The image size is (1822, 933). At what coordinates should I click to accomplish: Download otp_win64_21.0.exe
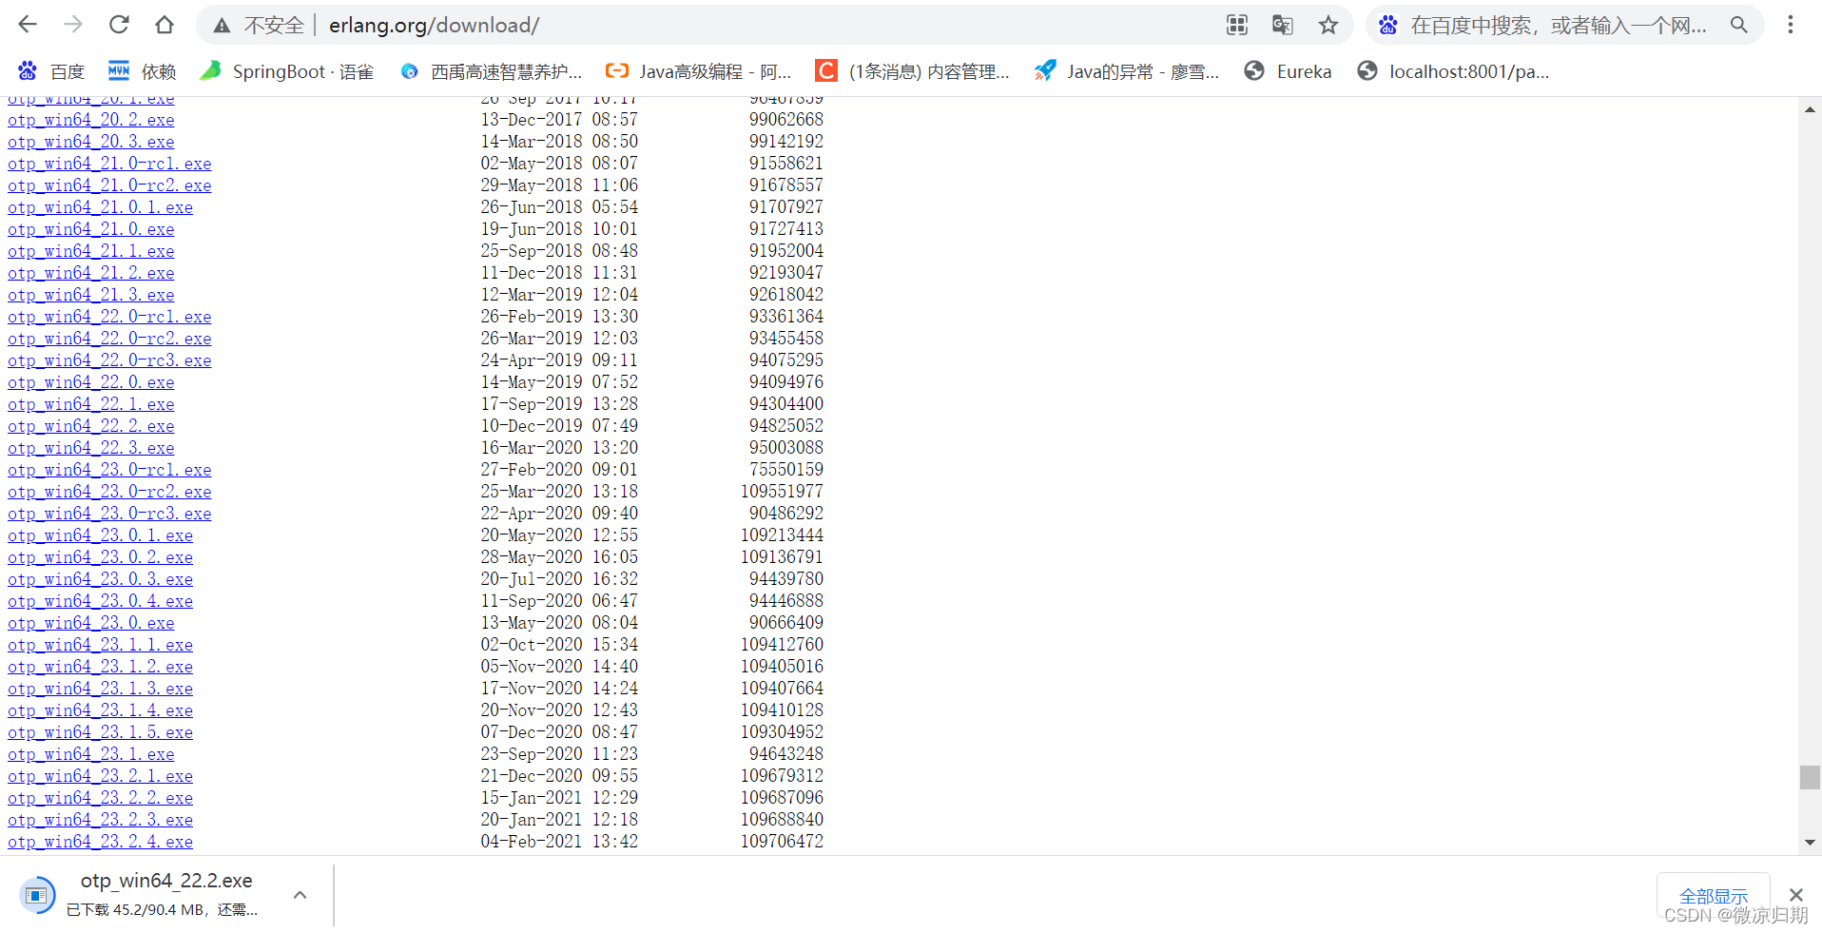coord(91,229)
